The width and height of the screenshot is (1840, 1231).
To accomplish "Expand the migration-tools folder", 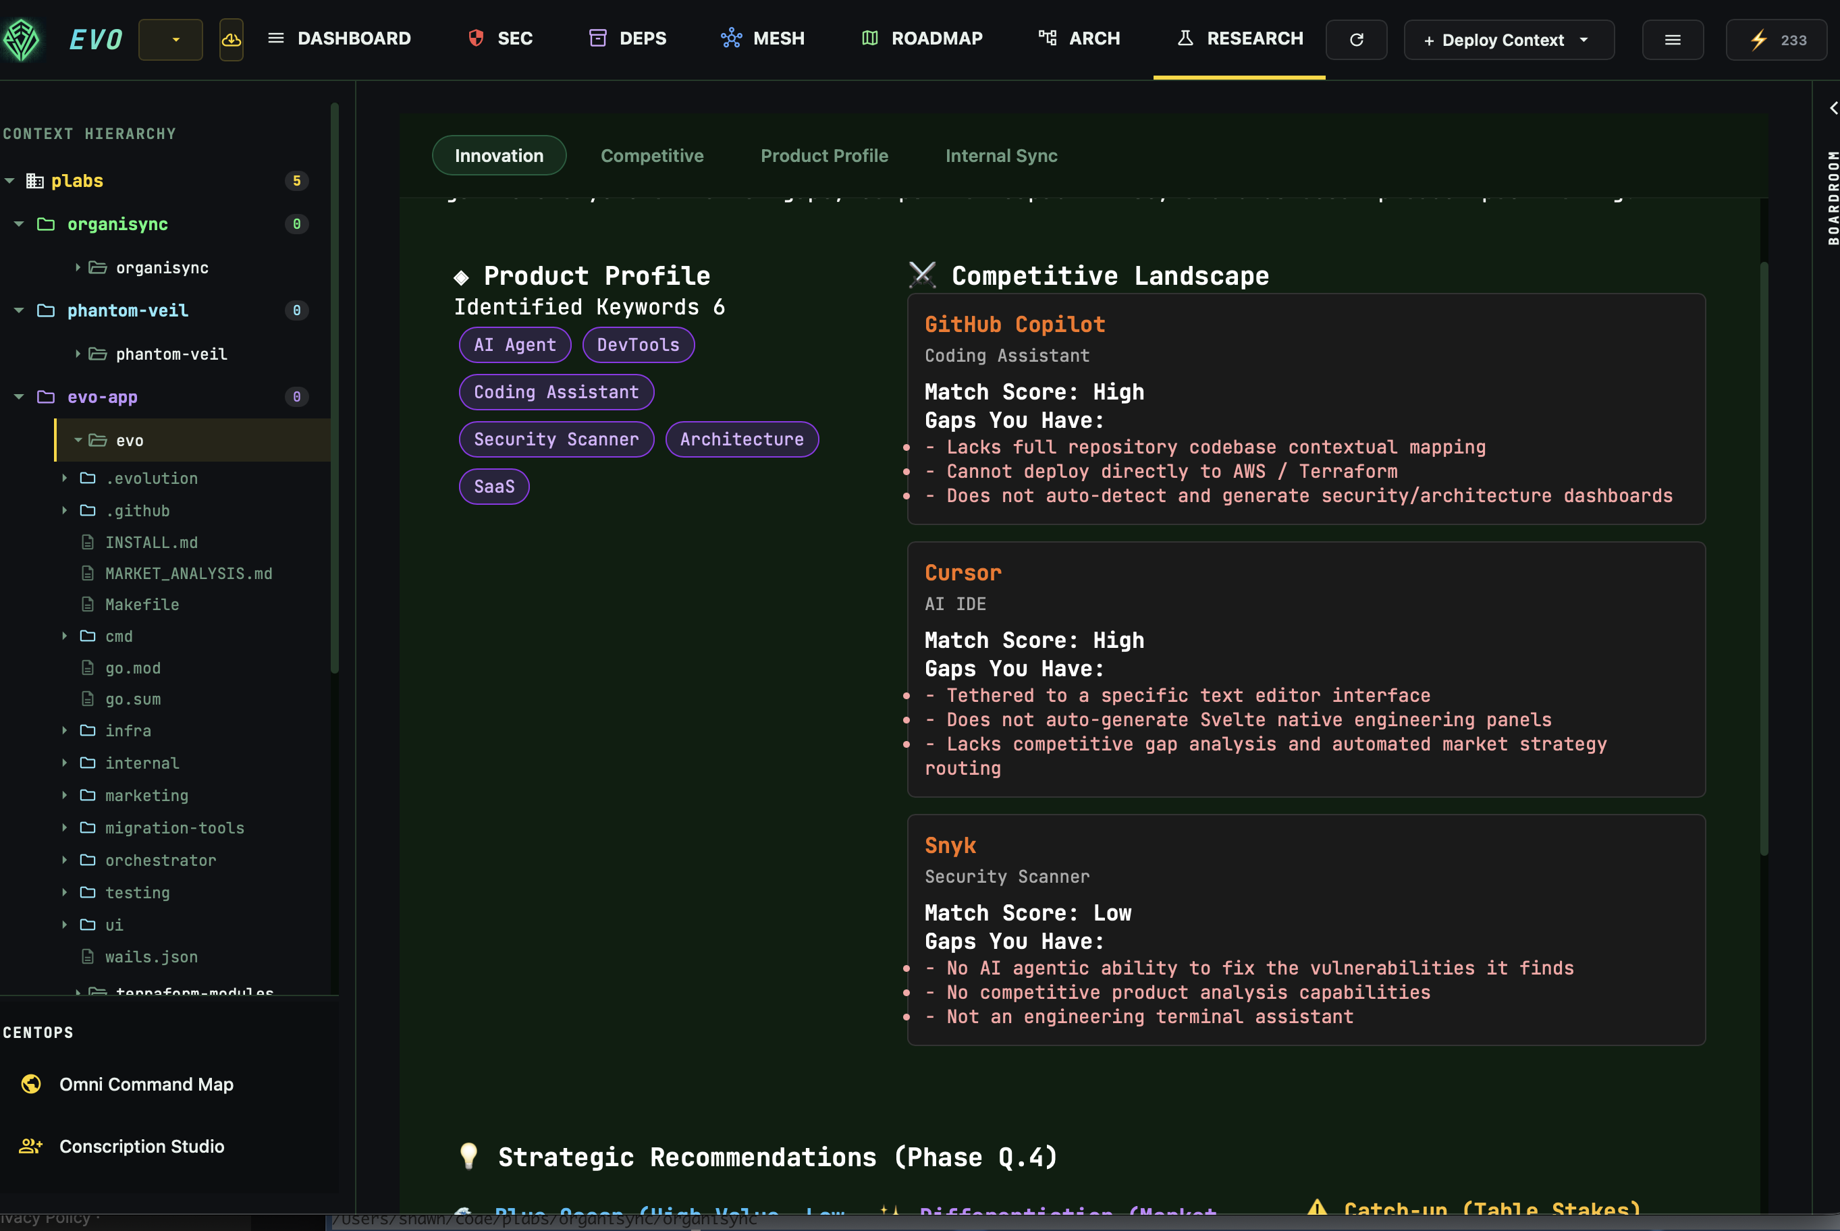I will tap(64, 827).
